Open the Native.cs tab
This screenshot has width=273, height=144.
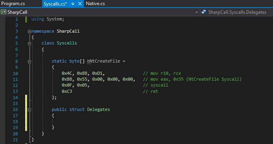[95, 4]
